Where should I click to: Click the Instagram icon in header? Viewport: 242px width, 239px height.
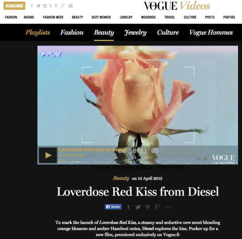click(x=45, y=6)
